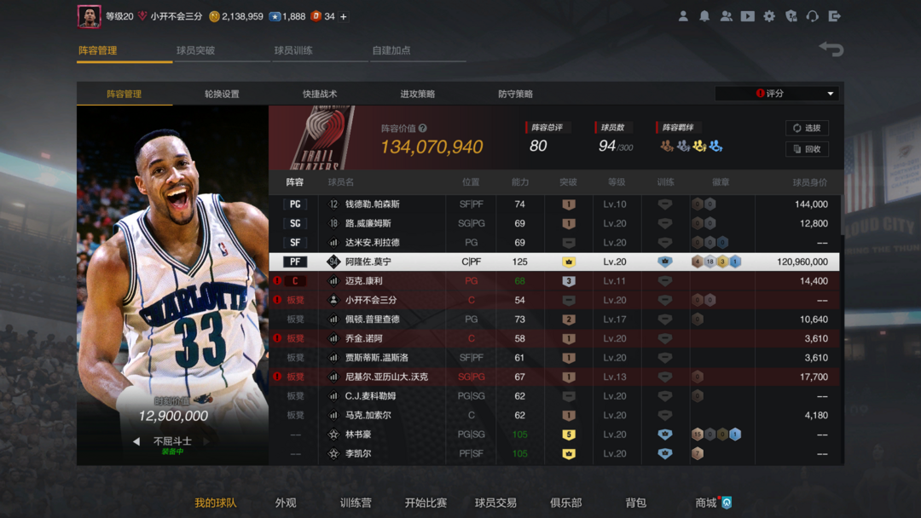This screenshot has width=921, height=518.
Task: Select the SG lineup slot
Action: pyautogui.click(x=295, y=223)
